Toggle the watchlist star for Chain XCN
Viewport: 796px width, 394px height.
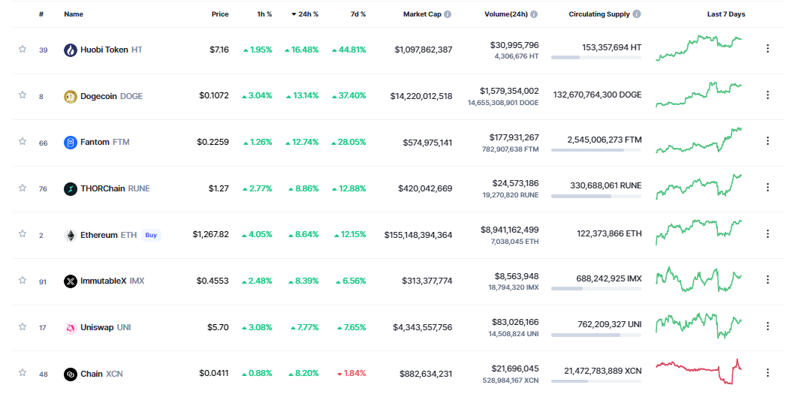click(23, 373)
